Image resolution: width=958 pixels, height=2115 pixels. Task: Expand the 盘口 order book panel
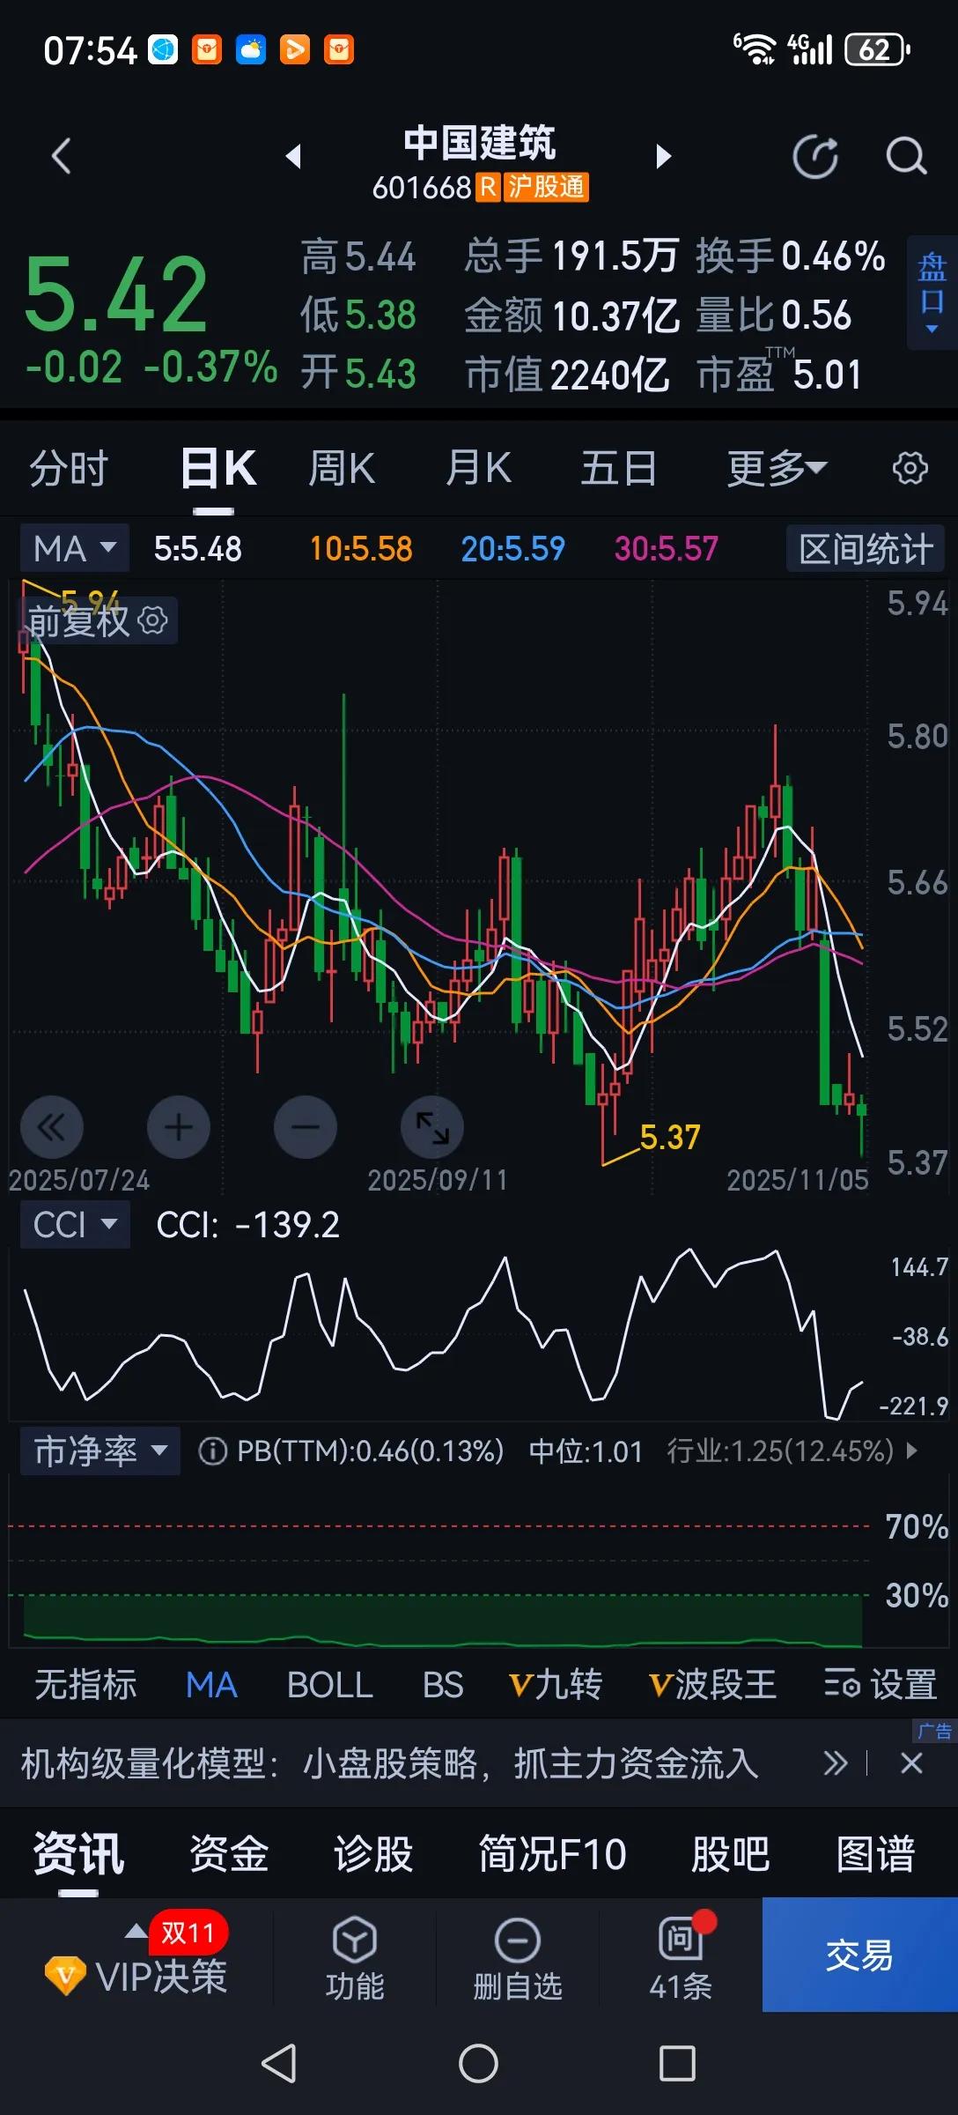click(932, 293)
